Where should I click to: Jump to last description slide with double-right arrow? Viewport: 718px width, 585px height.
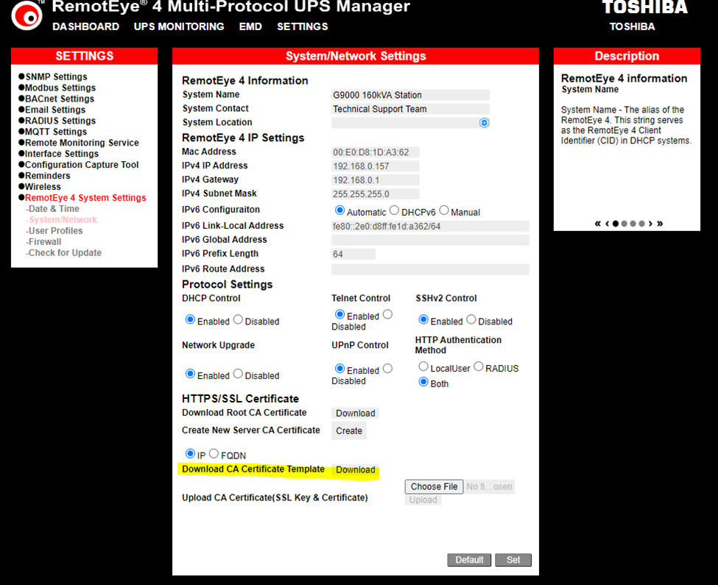point(659,224)
